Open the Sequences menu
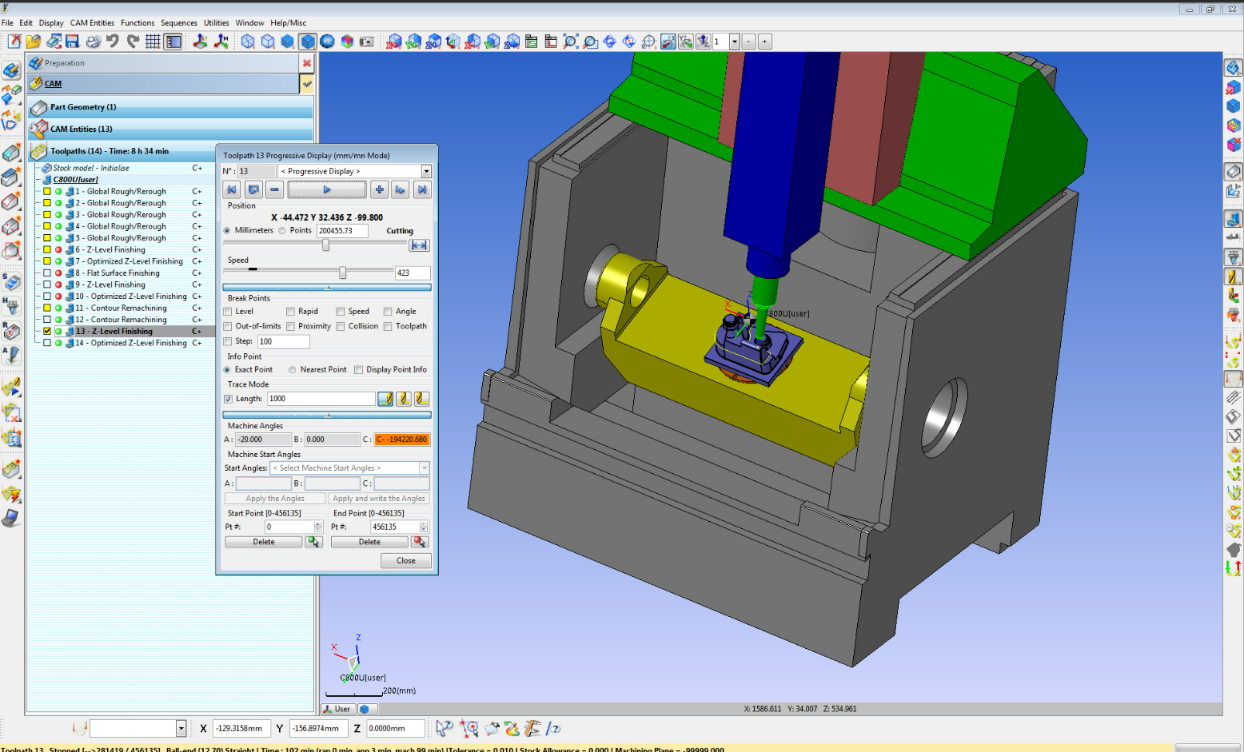The height and width of the screenshot is (752, 1244). [178, 23]
